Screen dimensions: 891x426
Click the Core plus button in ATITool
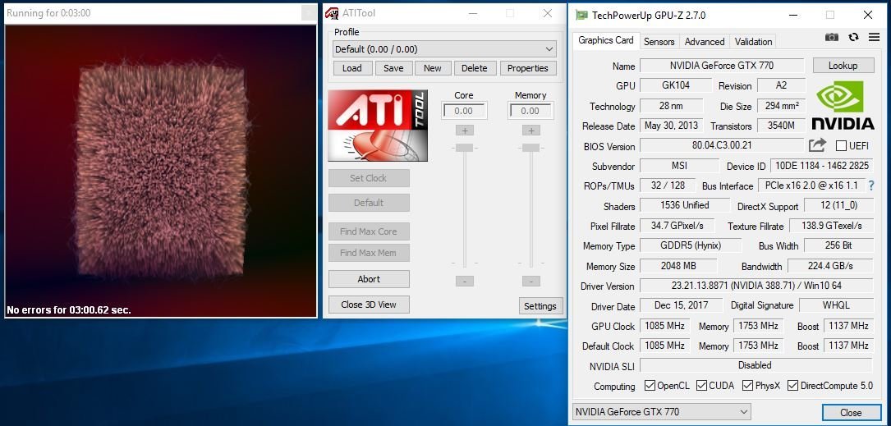(464, 131)
